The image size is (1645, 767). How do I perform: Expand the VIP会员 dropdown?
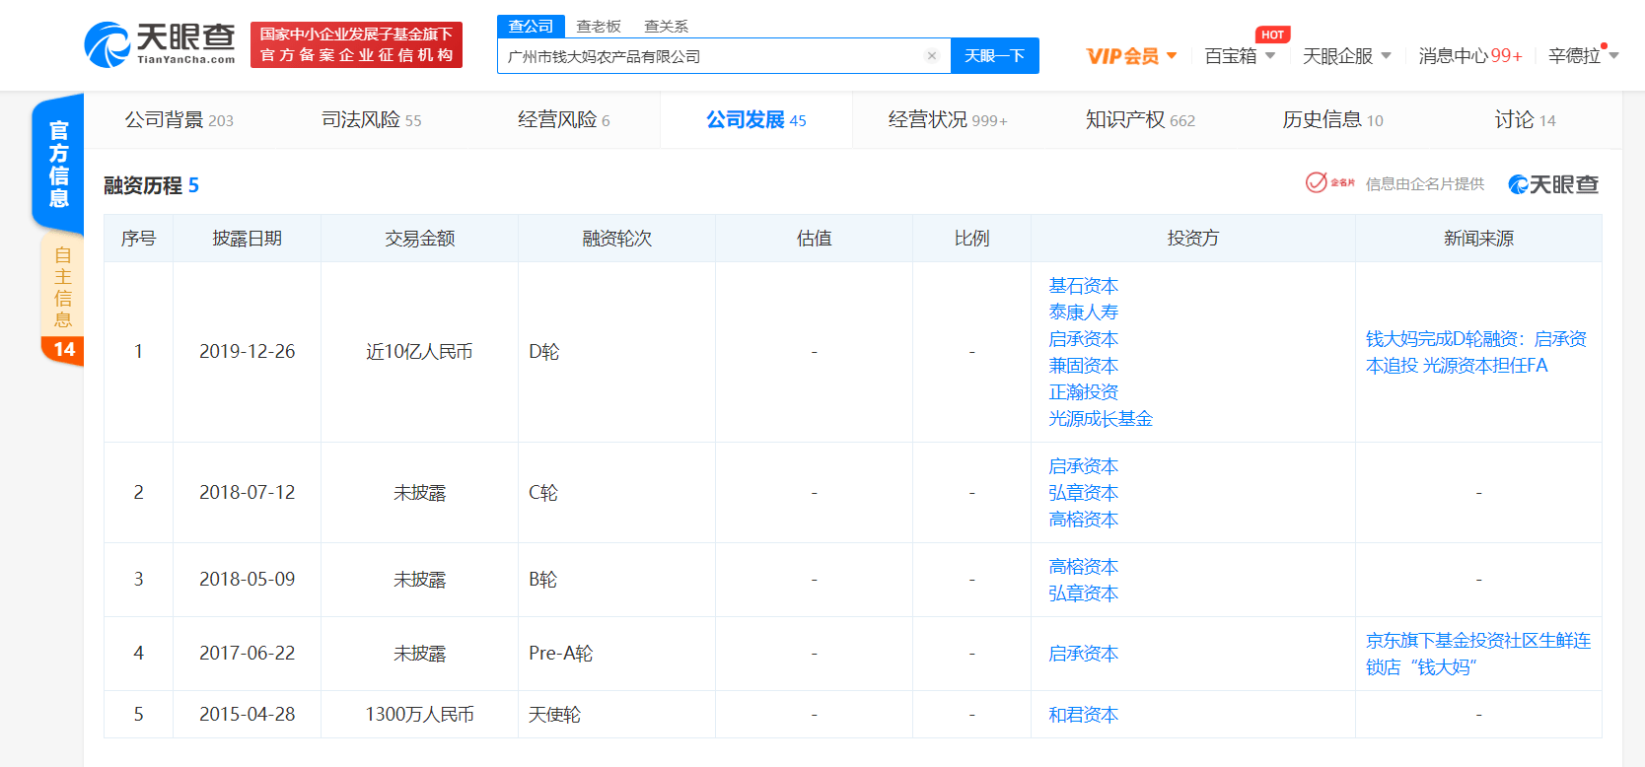click(x=1131, y=56)
